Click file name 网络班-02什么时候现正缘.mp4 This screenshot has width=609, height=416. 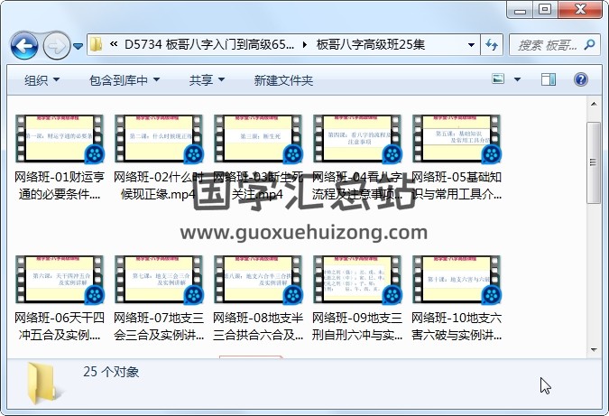[x=159, y=186]
